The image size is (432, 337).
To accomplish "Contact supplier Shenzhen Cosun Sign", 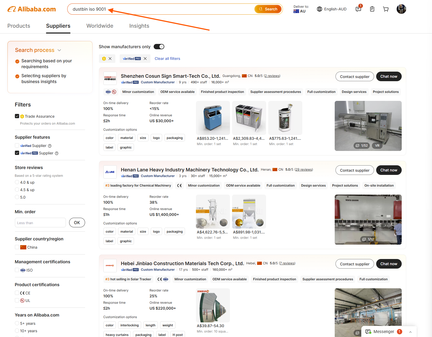I will coord(355,77).
